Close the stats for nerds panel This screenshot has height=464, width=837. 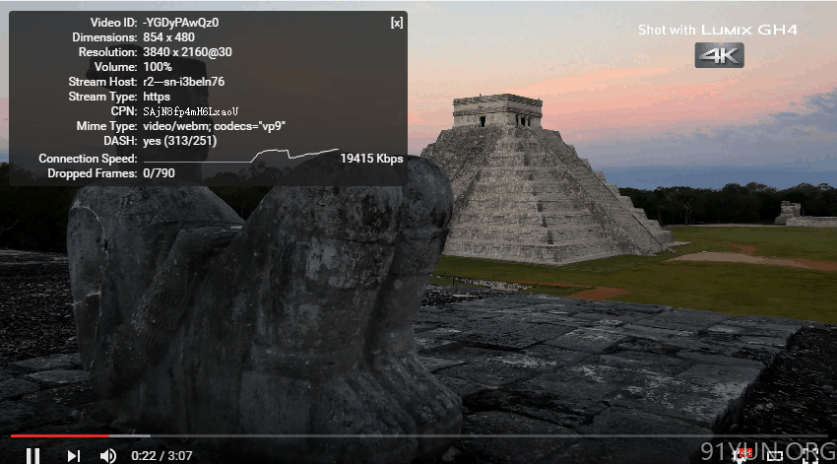point(397,23)
